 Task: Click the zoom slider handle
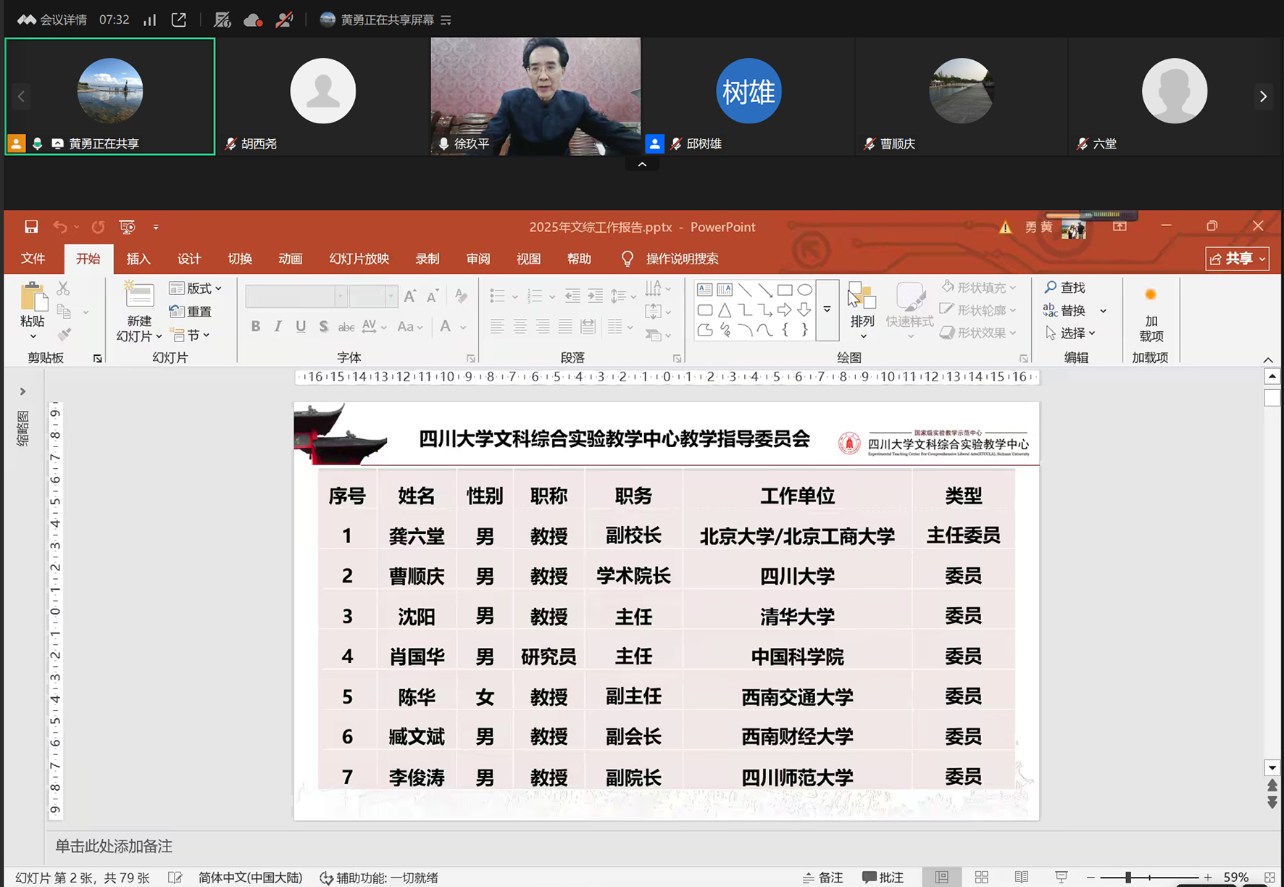1128,877
